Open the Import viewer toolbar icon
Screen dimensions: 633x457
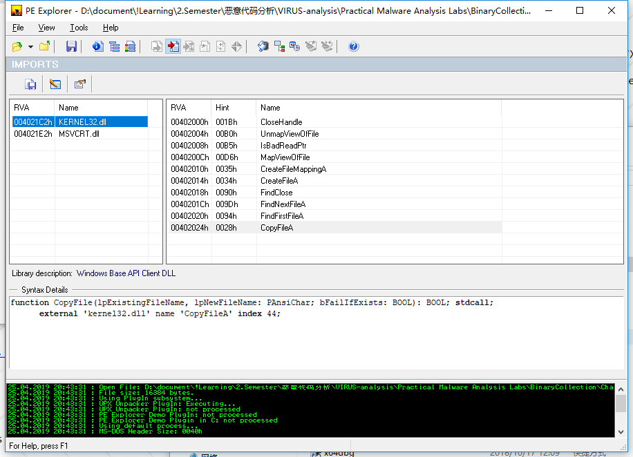click(x=173, y=46)
